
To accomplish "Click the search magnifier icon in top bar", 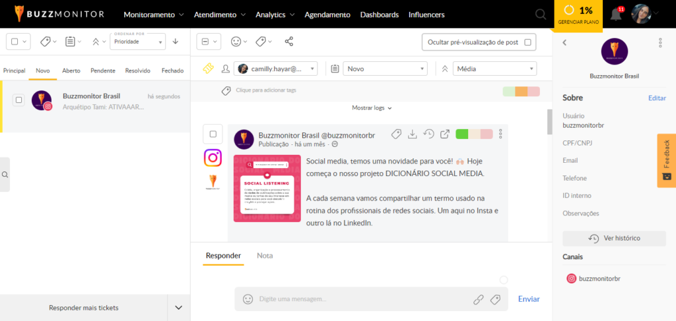I will click(541, 15).
